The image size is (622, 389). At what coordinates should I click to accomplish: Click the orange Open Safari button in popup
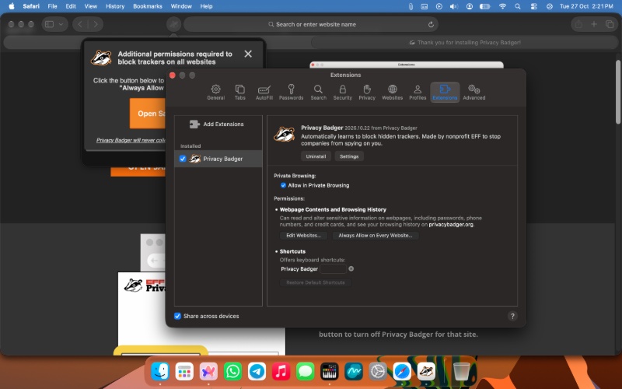pyautogui.click(x=148, y=114)
